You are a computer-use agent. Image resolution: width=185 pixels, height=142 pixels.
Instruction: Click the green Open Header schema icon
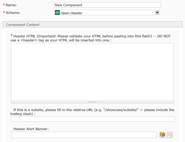(x=57, y=13)
